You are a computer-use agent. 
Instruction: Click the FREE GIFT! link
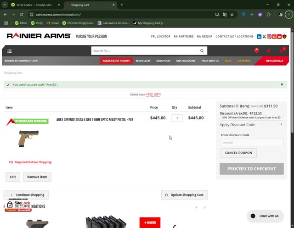[x=153, y=95]
